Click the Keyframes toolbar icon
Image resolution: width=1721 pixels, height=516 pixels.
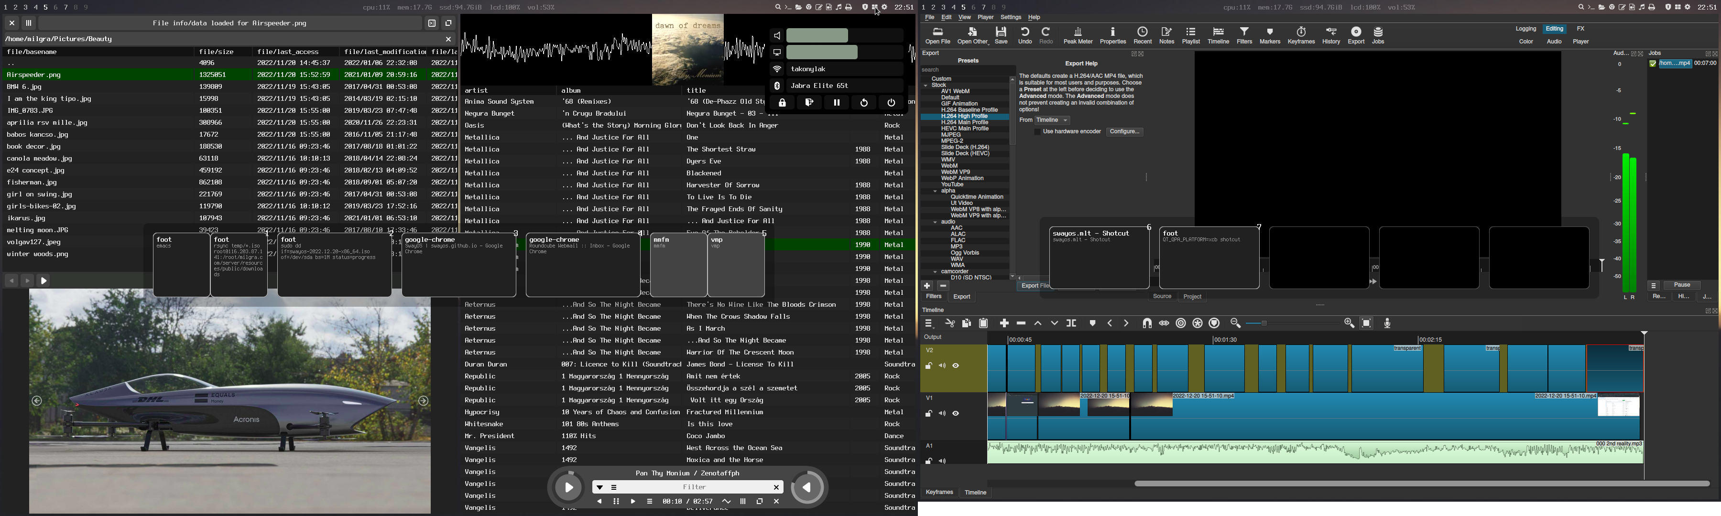click(x=1301, y=35)
